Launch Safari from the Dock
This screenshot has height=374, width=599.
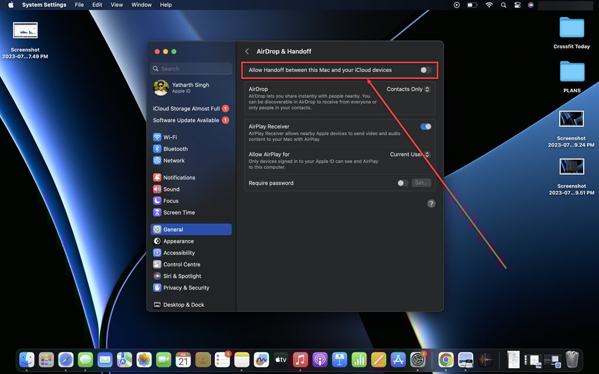pos(66,359)
